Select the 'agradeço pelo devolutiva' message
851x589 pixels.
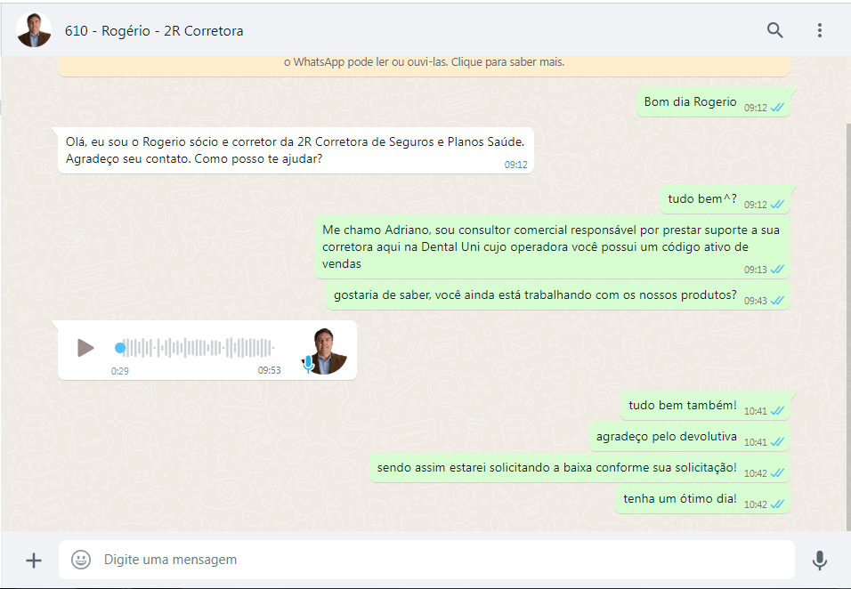pos(689,437)
